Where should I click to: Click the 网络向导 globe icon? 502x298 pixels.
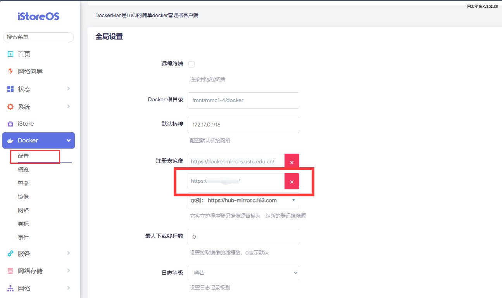pos(10,71)
